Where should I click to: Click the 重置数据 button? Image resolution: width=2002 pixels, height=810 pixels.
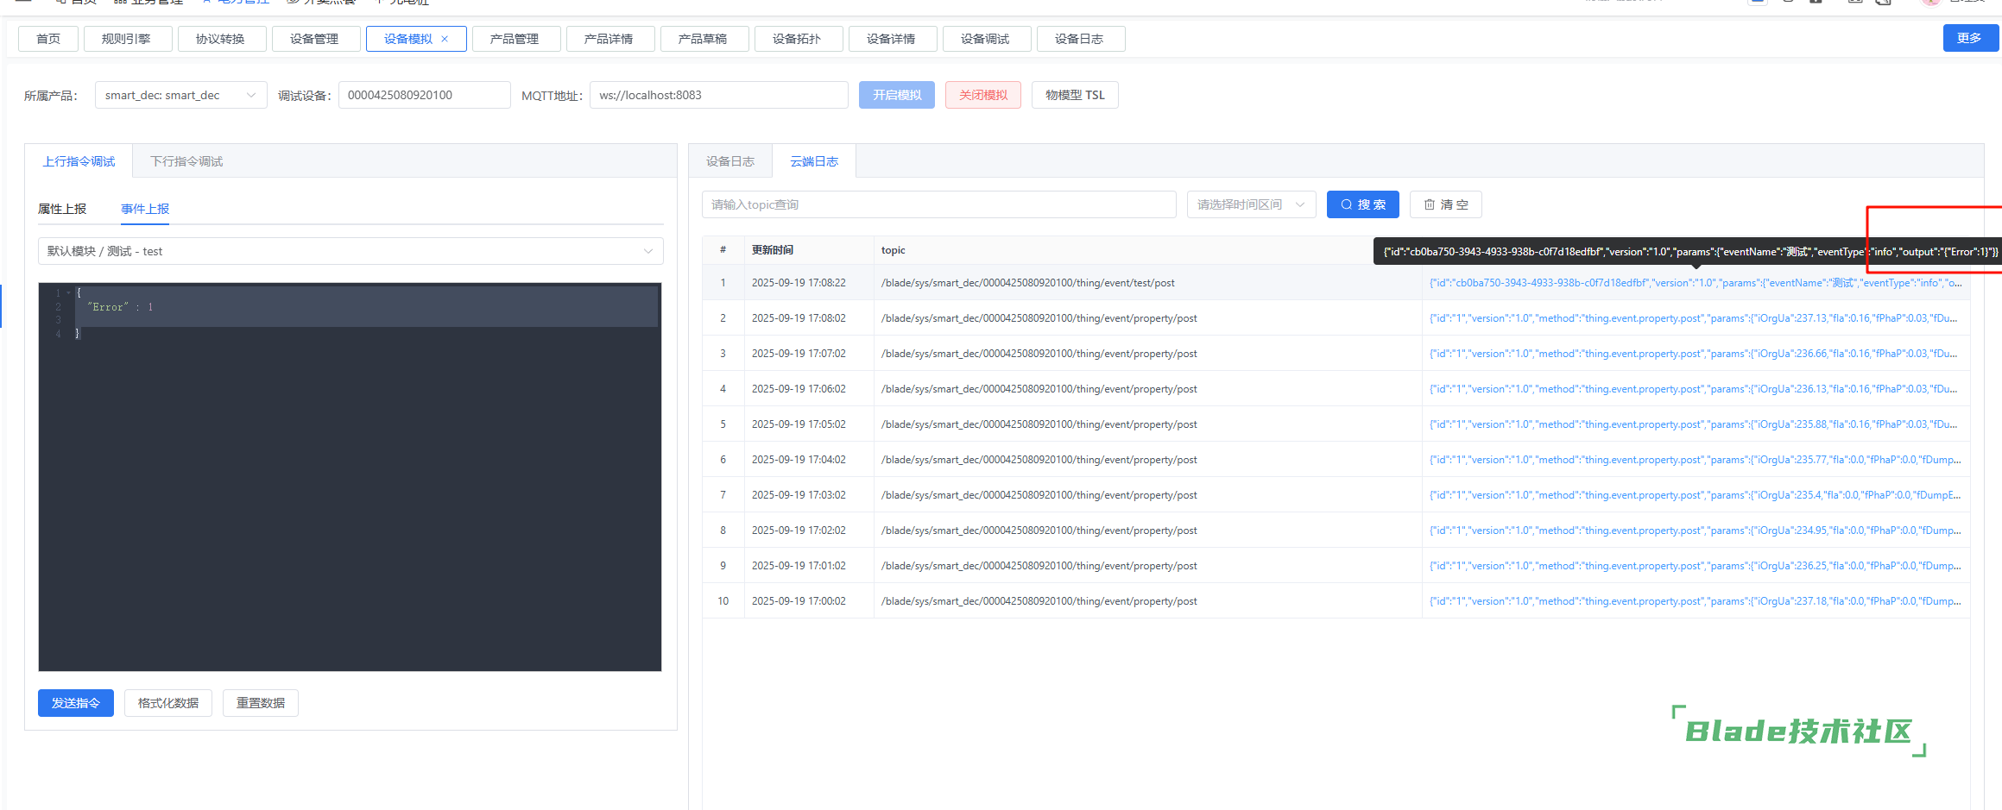click(x=261, y=703)
